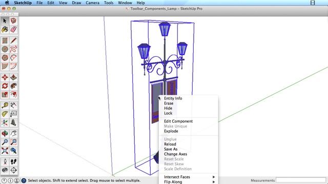This screenshot has height=184, width=328.
Task: Select the Select arrow tool
Action: pyautogui.click(x=5, y=21)
